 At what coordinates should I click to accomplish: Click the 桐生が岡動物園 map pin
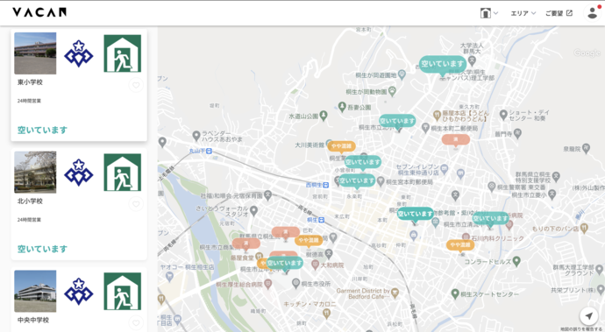click(393, 91)
